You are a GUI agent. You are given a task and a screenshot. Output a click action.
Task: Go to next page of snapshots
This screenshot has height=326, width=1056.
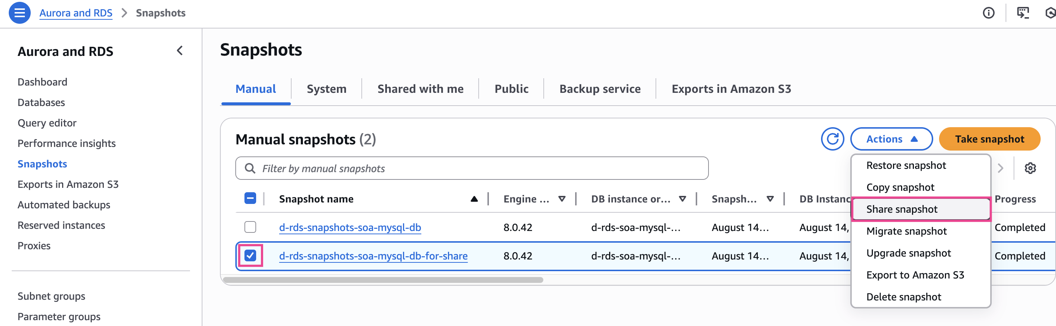click(x=1000, y=168)
